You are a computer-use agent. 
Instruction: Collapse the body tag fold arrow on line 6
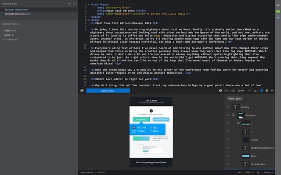(88, 20)
